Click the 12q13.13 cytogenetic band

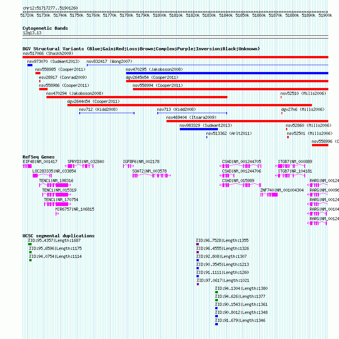point(175,37)
